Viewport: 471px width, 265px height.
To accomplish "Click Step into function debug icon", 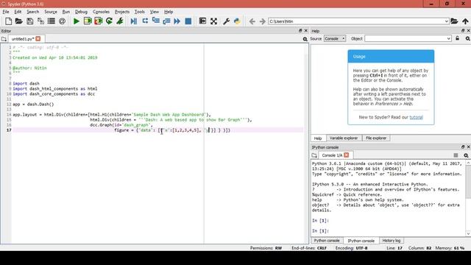I will 156,21.
